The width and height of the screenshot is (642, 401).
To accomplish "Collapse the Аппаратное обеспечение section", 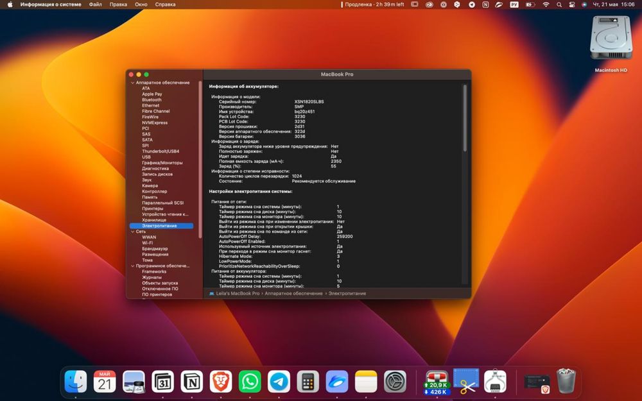I will point(132,83).
